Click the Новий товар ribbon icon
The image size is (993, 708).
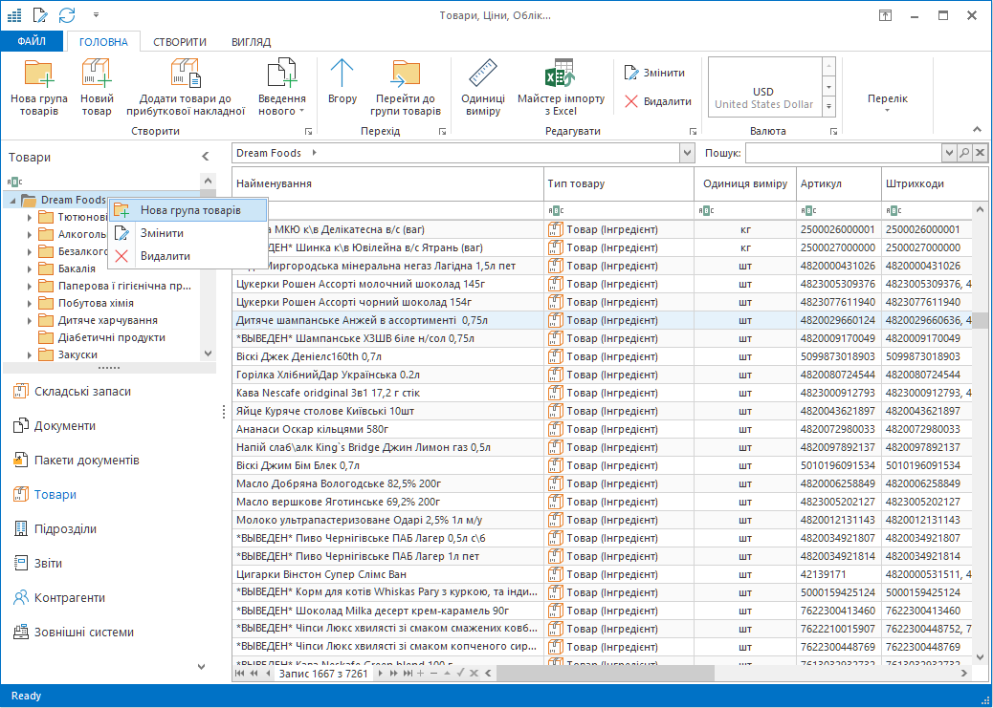[x=97, y=75]
